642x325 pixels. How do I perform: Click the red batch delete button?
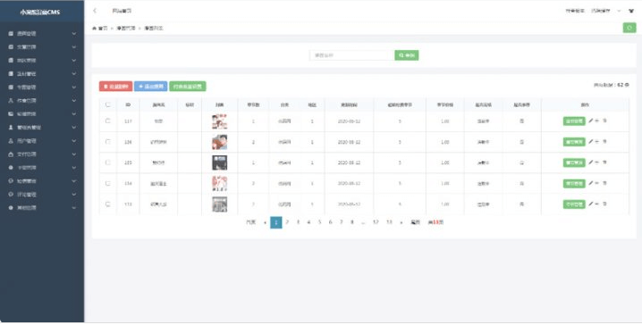click(115, 87)
